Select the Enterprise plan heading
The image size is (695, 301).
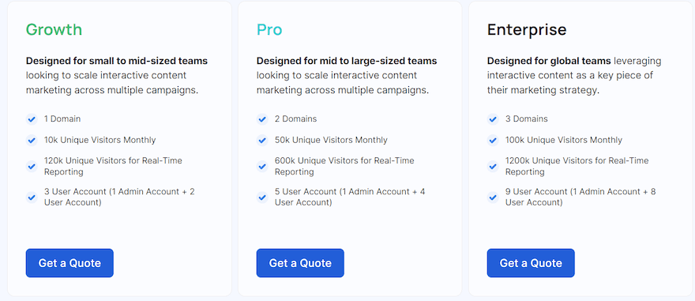(x=527, y=30)
